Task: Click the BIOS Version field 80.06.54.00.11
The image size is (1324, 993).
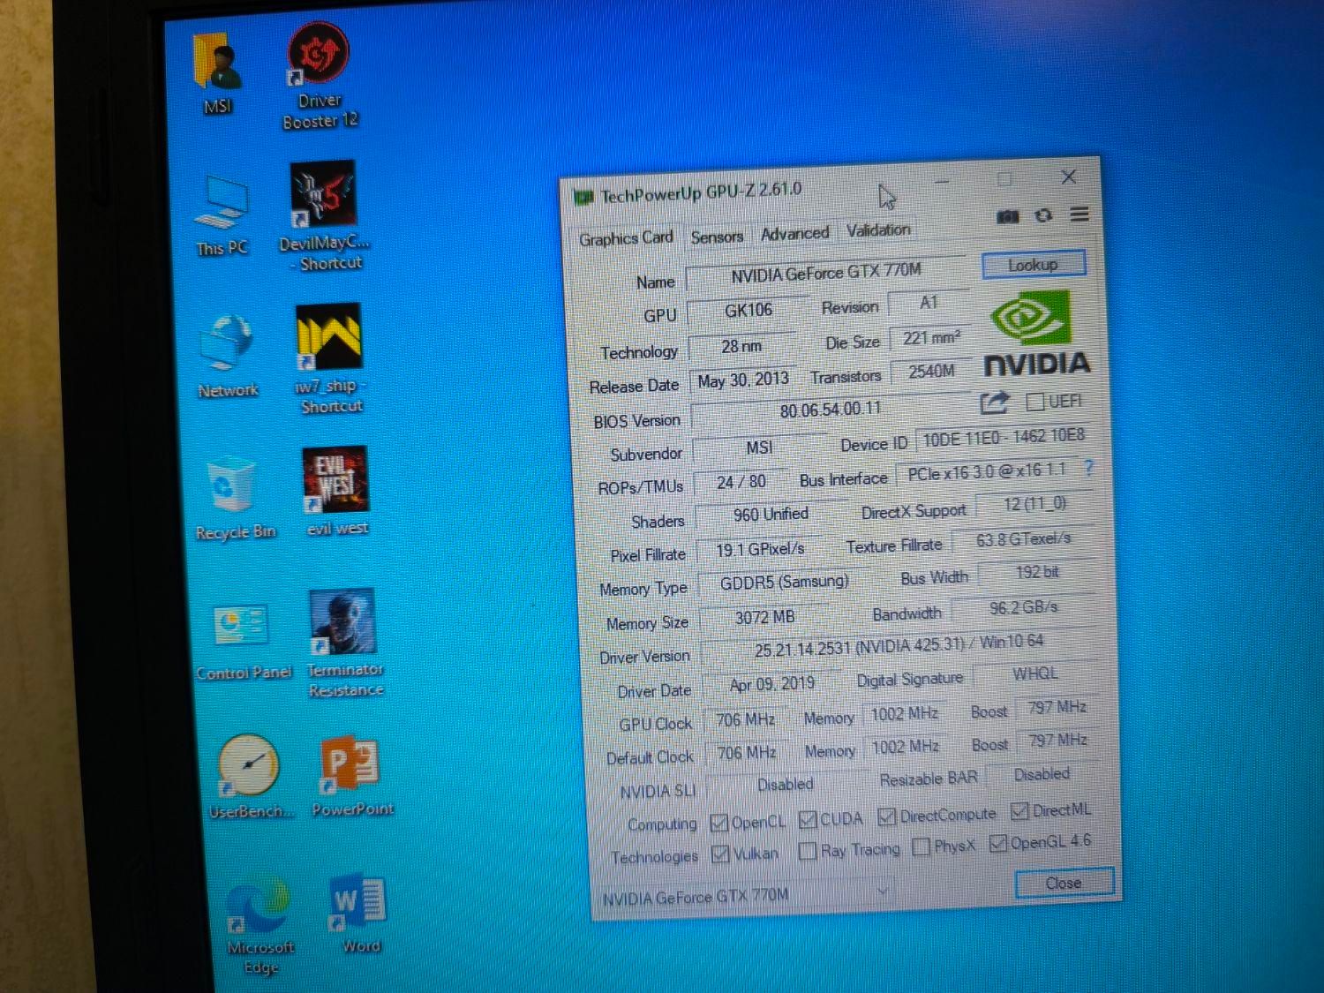Action: (x=831, y=410)
